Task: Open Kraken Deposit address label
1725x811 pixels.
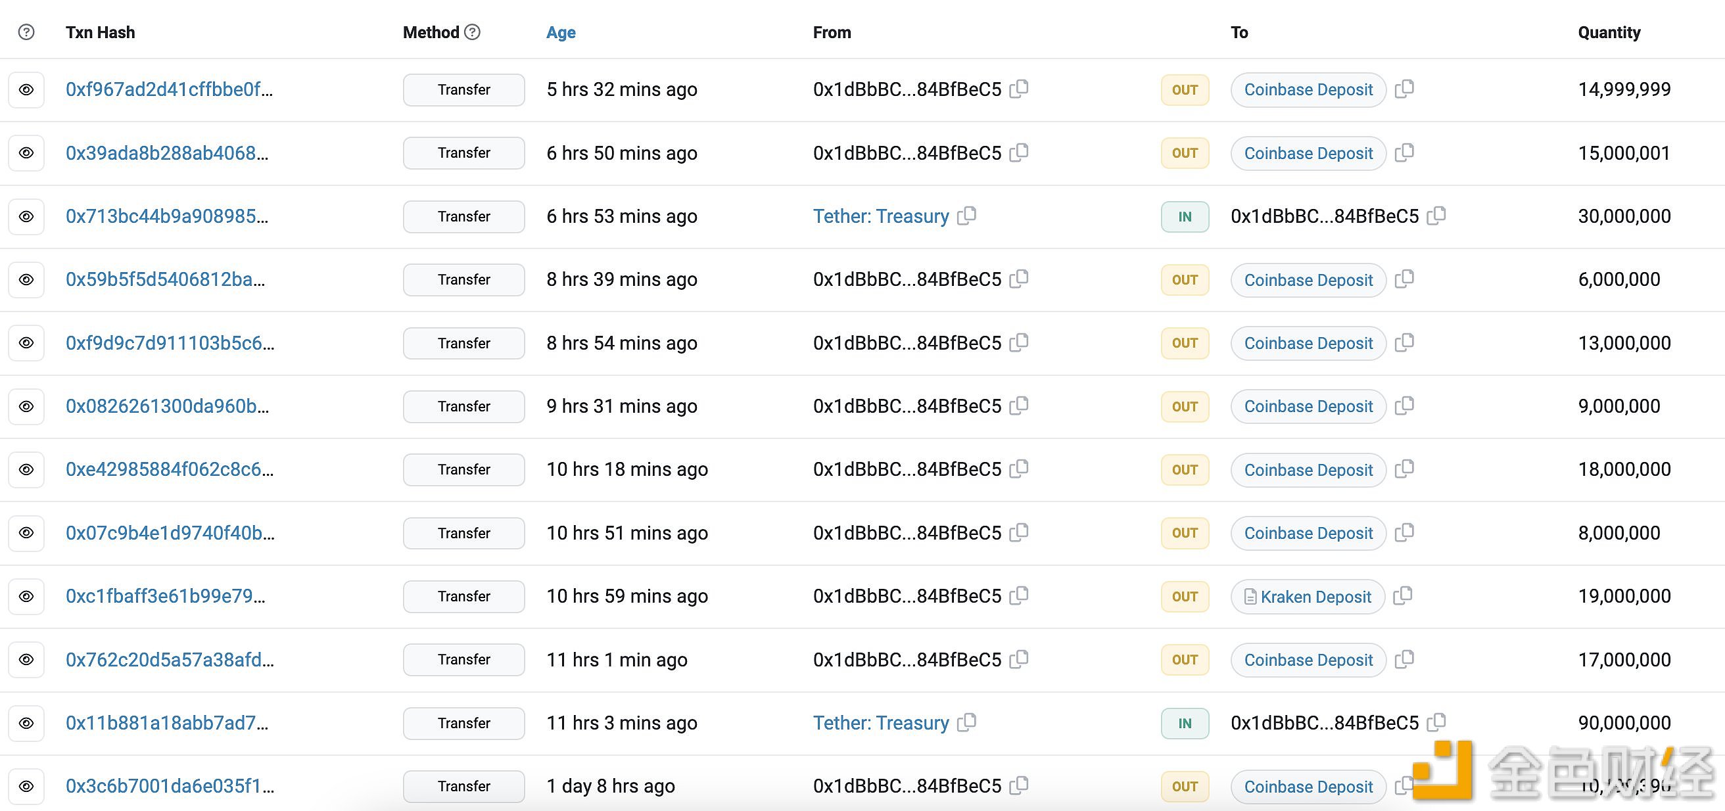Action: (1308, 597)
